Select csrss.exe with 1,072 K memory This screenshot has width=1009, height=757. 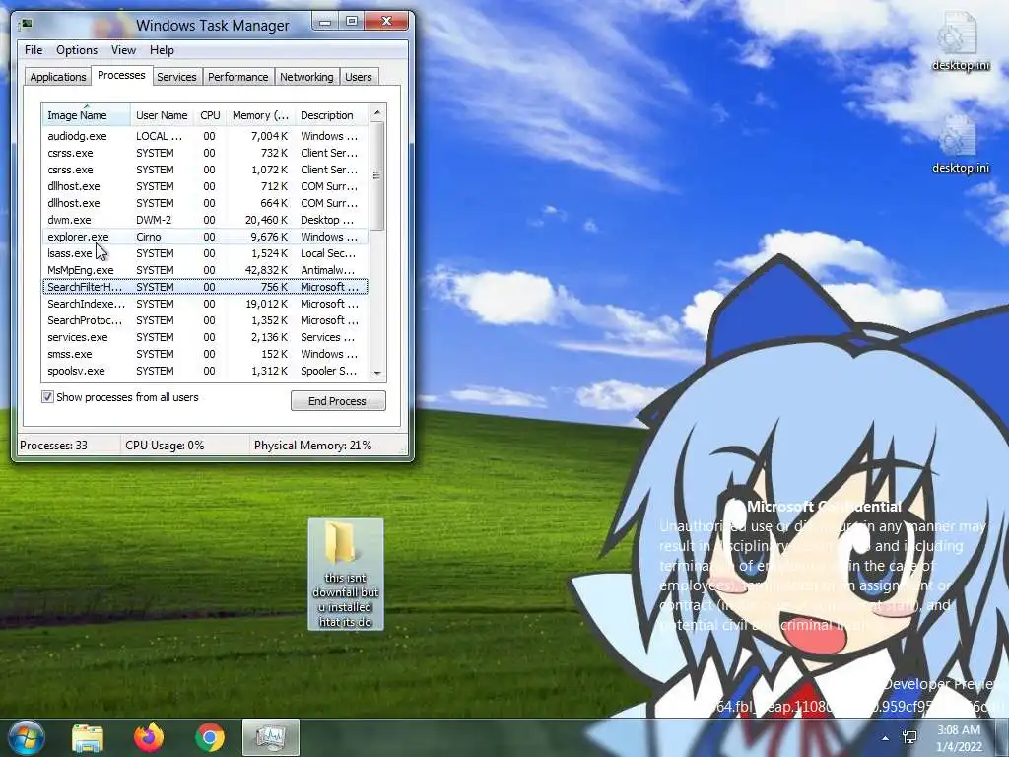(x=205, y=170)
